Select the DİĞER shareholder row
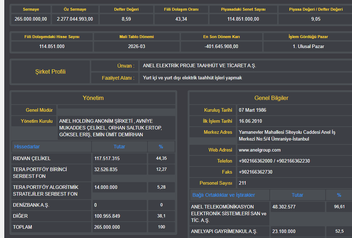The width and height of the screenshot is (352, 238). click(51, 216)
